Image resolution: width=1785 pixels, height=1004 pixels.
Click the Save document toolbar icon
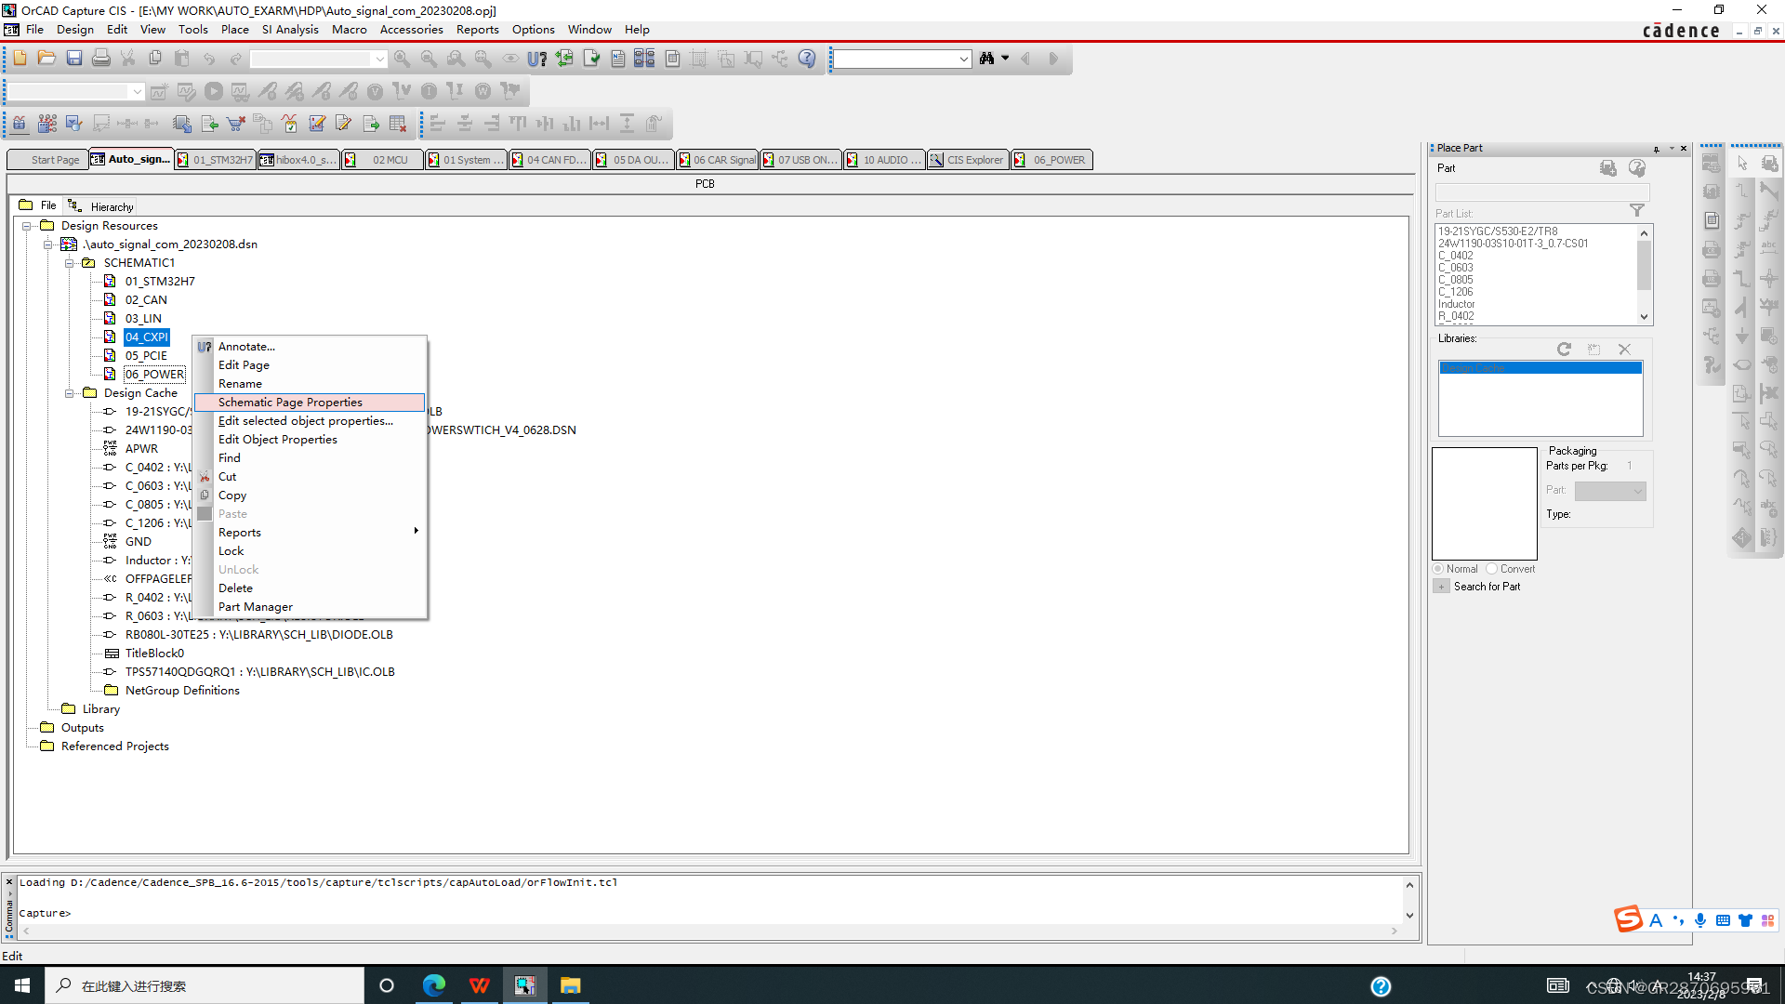(74, 59)
